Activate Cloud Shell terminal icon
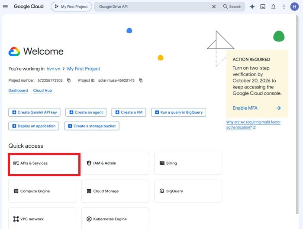This screenshot has width=303, height=229. 263,6
